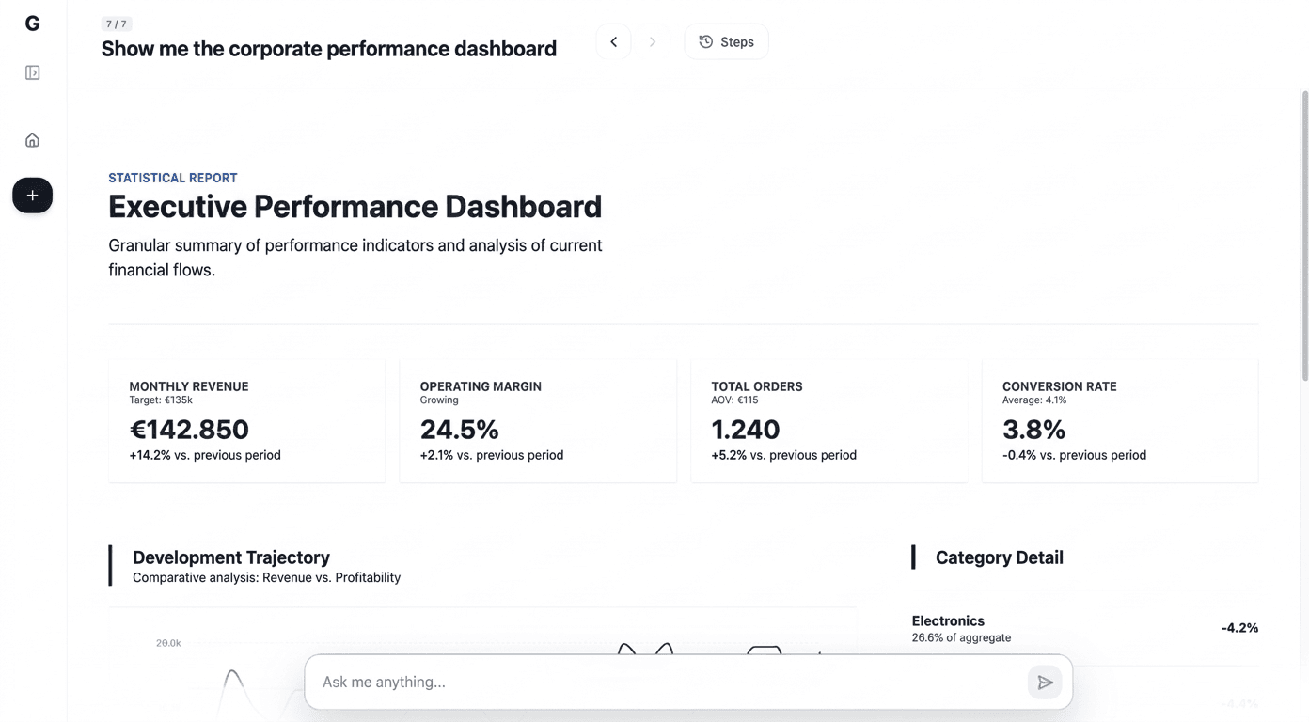Select the Monthly Revenue card
Image resolution: width=1309 pixels, height=722 pixels.
[x=246, y=420]
